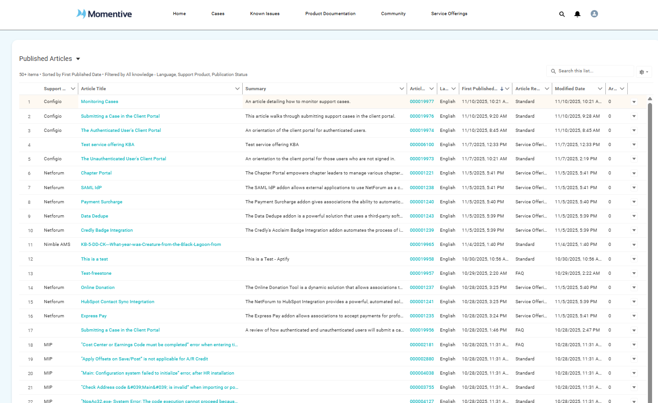Open Article Title column menu
Screen dimensions: 658x403
[x=237, y=89]
